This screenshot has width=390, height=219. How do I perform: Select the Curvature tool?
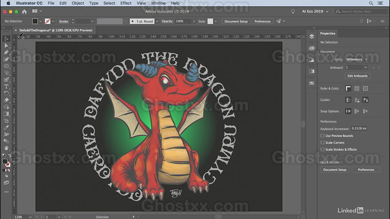(x=6, y=59)
